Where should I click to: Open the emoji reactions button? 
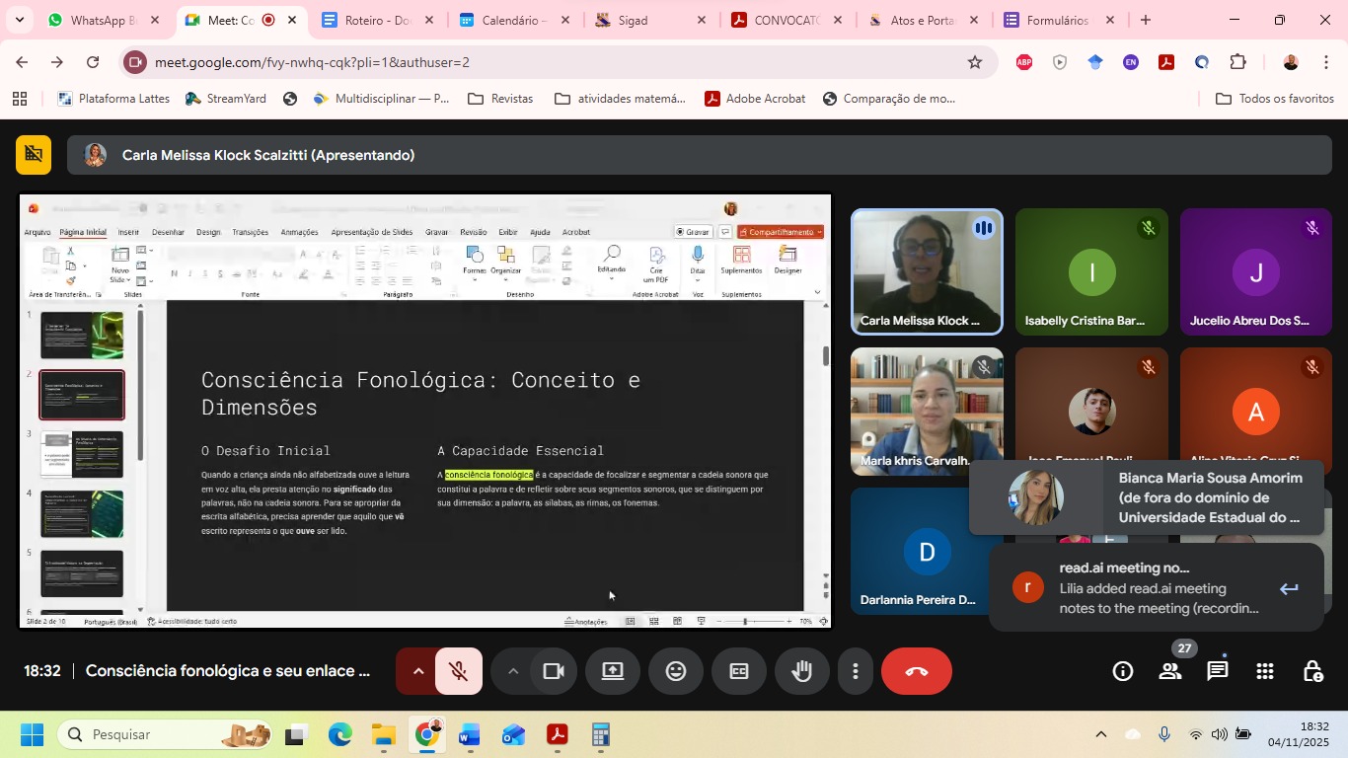(x=676, y=671)
